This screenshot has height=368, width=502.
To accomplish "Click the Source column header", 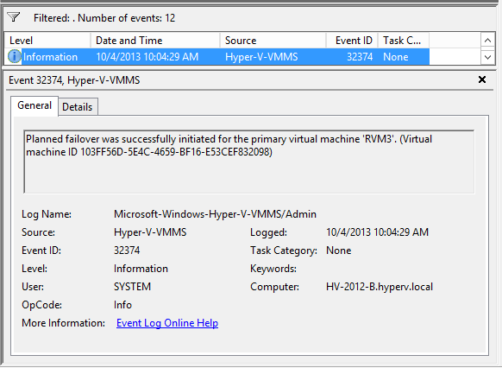I will tap(273, 41).
